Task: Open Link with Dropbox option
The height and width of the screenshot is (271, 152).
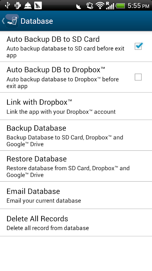Action: point(76,106)
